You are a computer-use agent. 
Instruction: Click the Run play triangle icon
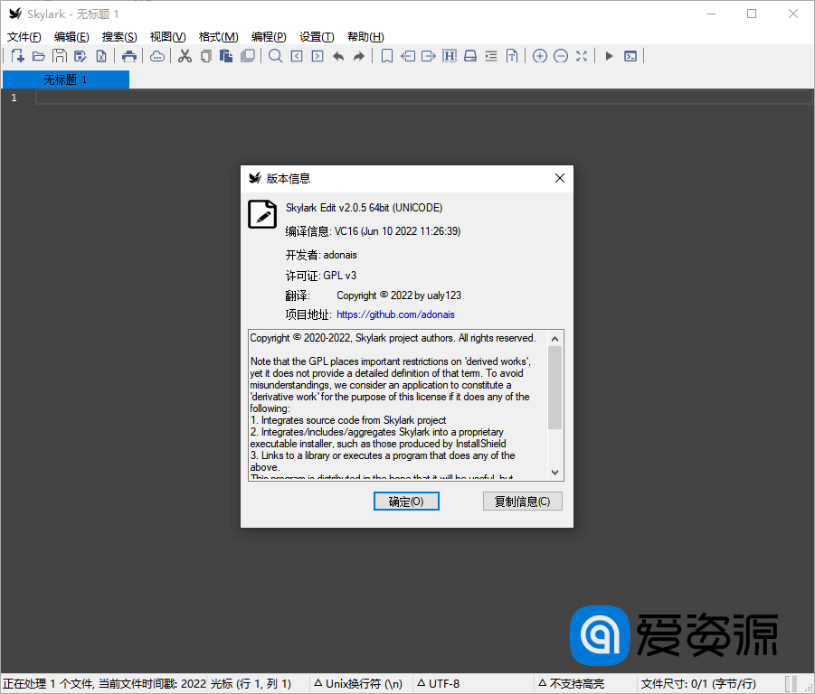pos(609,56)
